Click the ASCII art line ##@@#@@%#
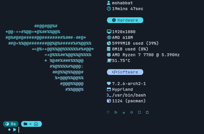 [x=46, y=26]
